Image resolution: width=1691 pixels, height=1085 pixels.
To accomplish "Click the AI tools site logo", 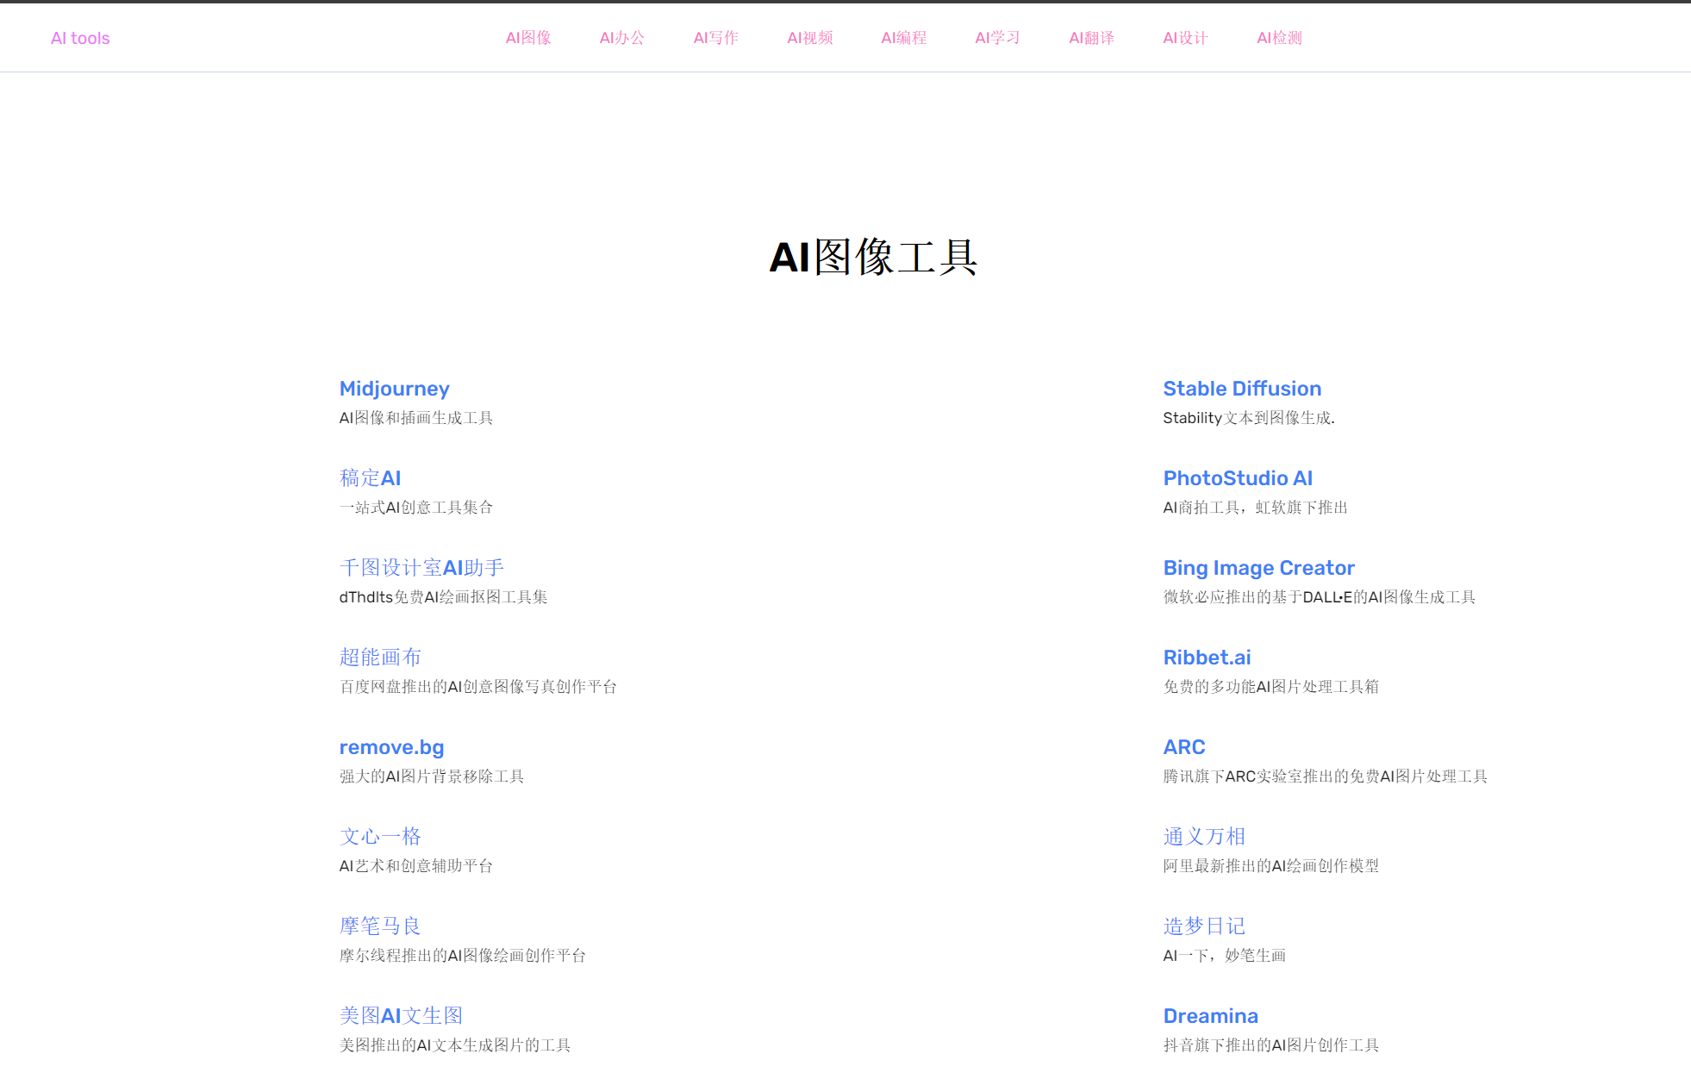I will coord(80,38).
